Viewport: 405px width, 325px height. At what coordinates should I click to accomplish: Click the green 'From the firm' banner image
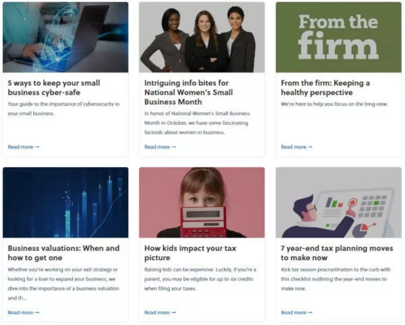(x=339, y=37)
